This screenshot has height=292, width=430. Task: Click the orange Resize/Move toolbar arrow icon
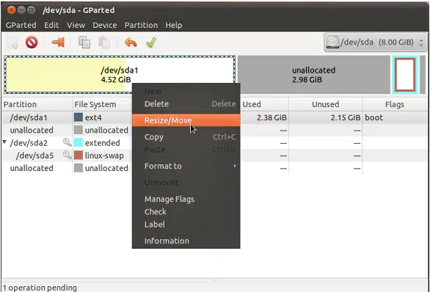pyautogui.click(x=58, y=43)
